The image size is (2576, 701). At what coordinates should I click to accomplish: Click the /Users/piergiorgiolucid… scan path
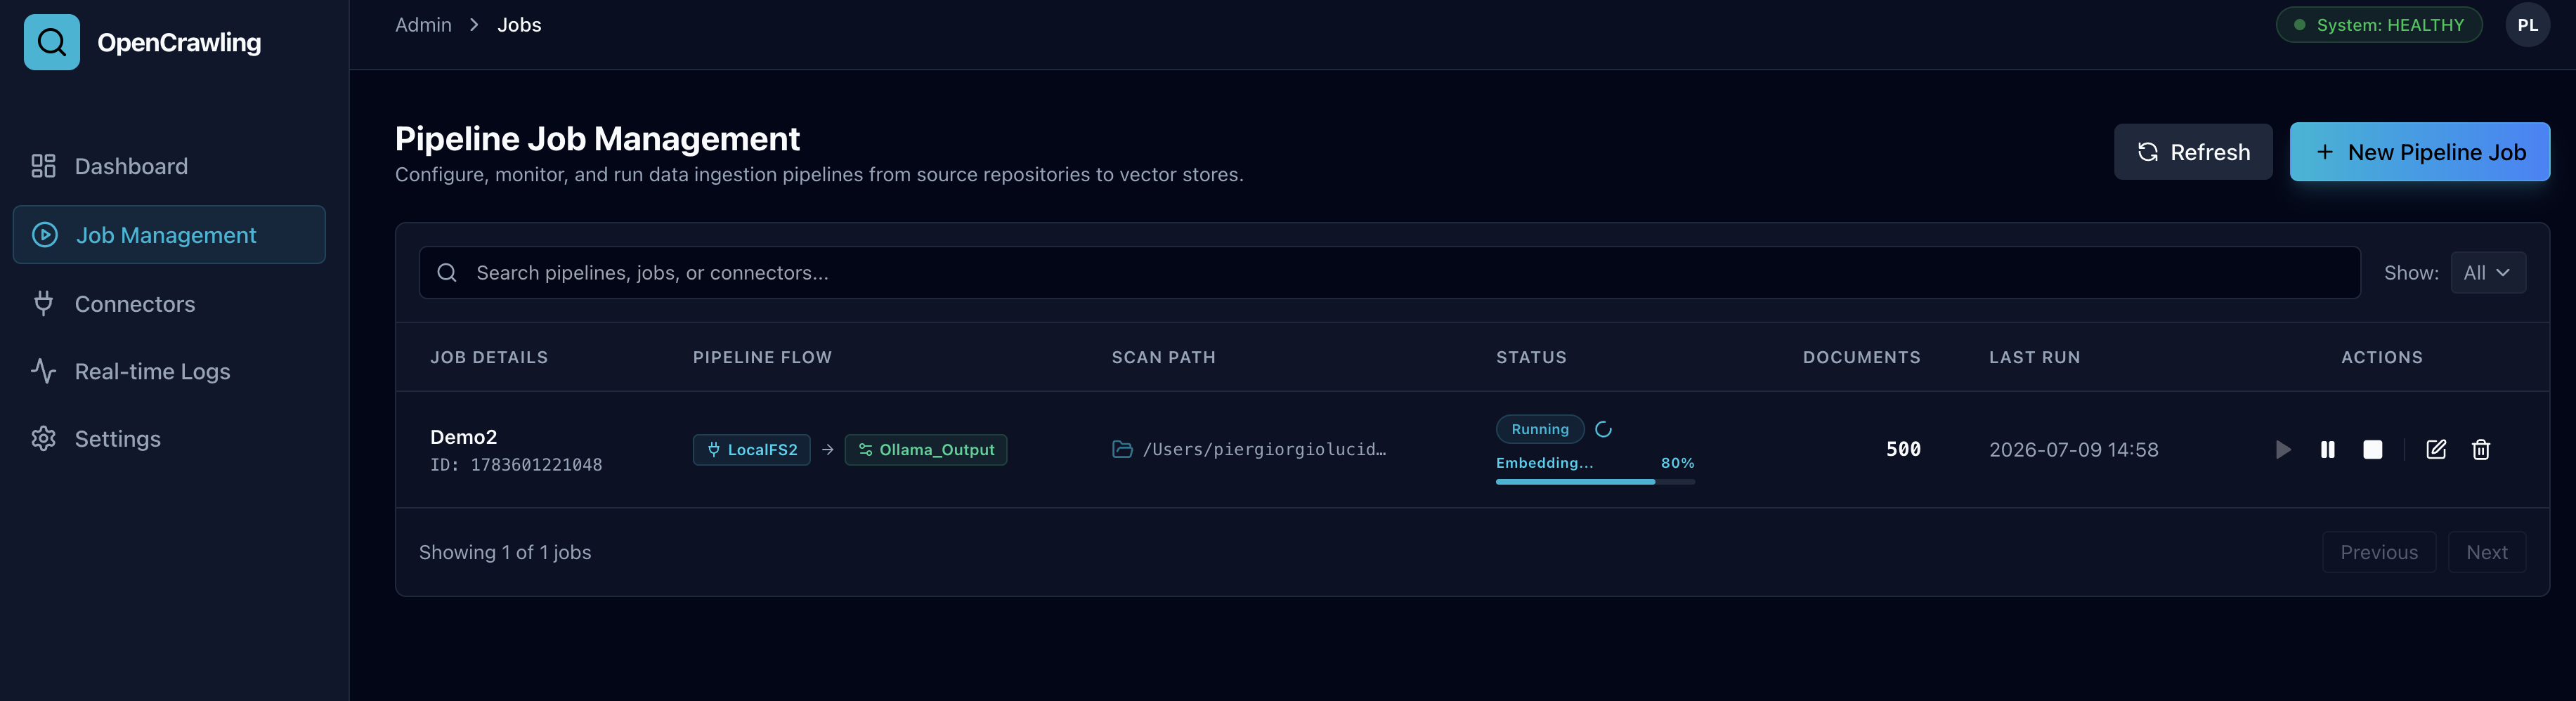coord(1265,450)
